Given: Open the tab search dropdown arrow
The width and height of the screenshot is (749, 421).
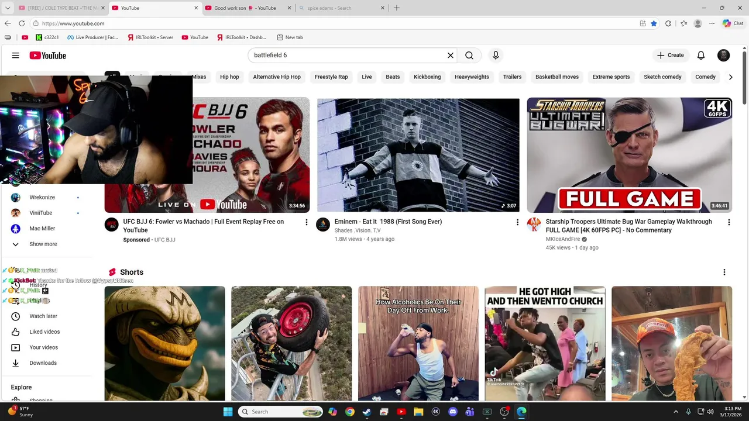Looking at the screenshot, I should click(8, 8).
